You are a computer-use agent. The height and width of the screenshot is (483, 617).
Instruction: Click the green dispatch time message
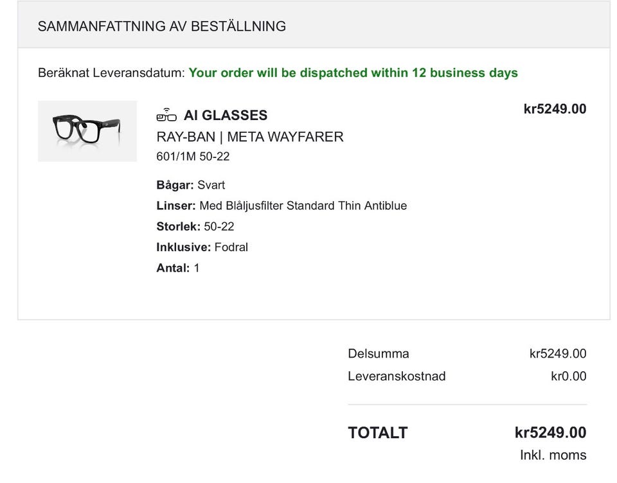click(353, 73)
